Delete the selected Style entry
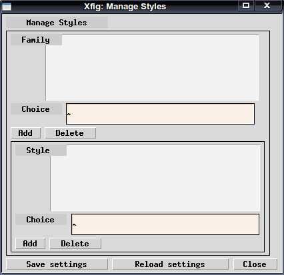 coord(75,244)
